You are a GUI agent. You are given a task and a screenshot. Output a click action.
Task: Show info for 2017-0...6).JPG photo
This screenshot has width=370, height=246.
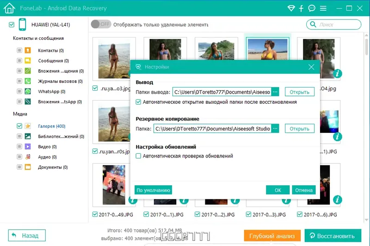click(x=338, y=200)
